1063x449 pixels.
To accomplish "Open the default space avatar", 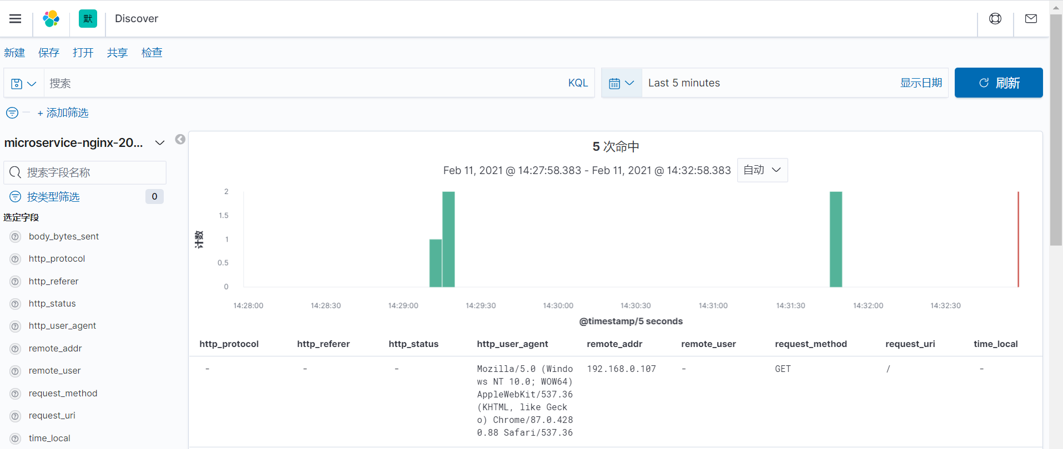I will coord(88,19).
